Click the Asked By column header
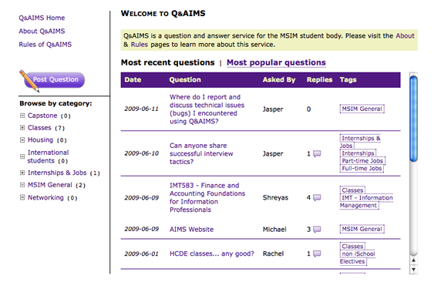Image resolution: width=444 pixels, height=282 pixels. (279, 80)
